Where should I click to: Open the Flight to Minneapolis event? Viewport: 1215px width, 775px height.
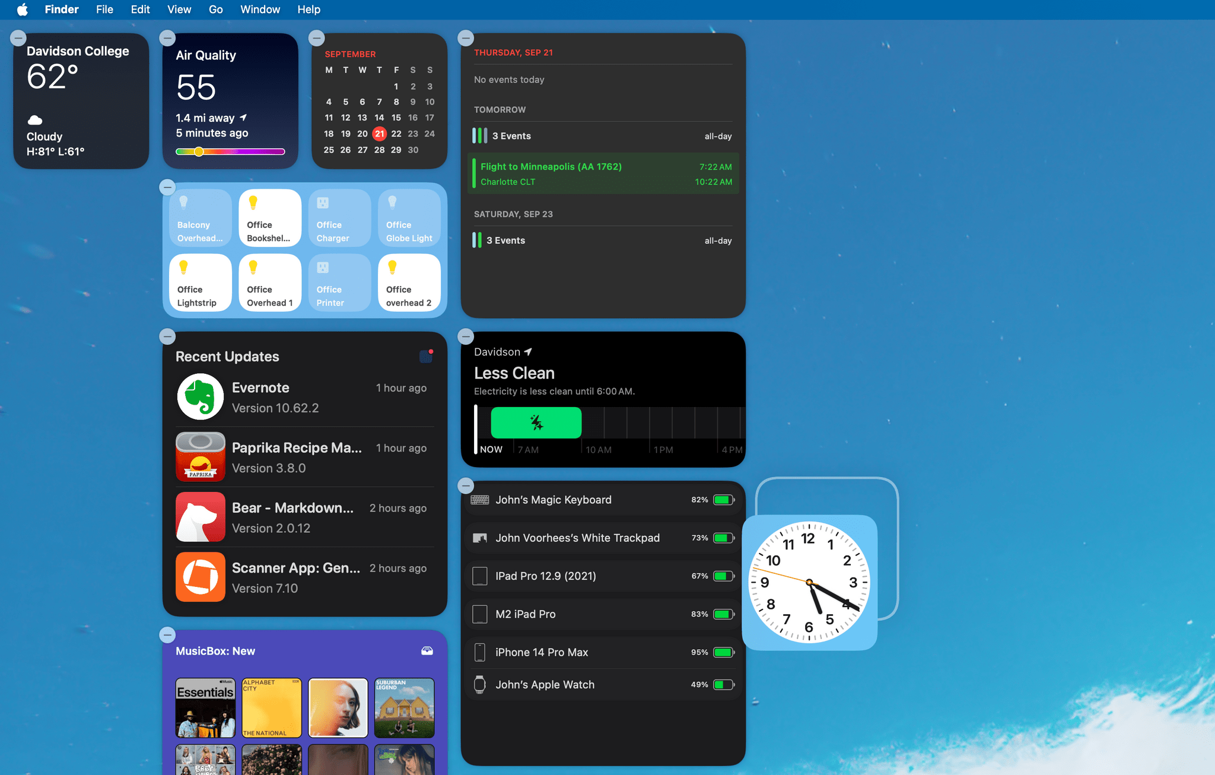click(603, 174)
